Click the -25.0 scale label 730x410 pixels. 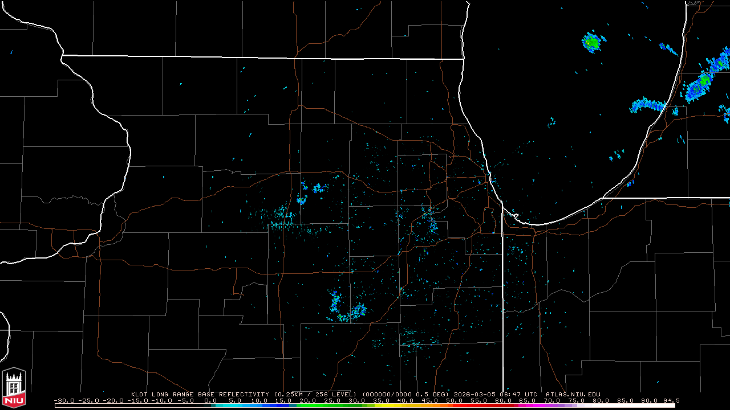click(x=89, y=400)
